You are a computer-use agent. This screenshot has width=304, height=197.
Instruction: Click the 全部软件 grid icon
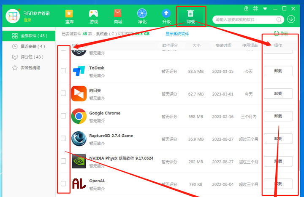click(x=15, y=36)
